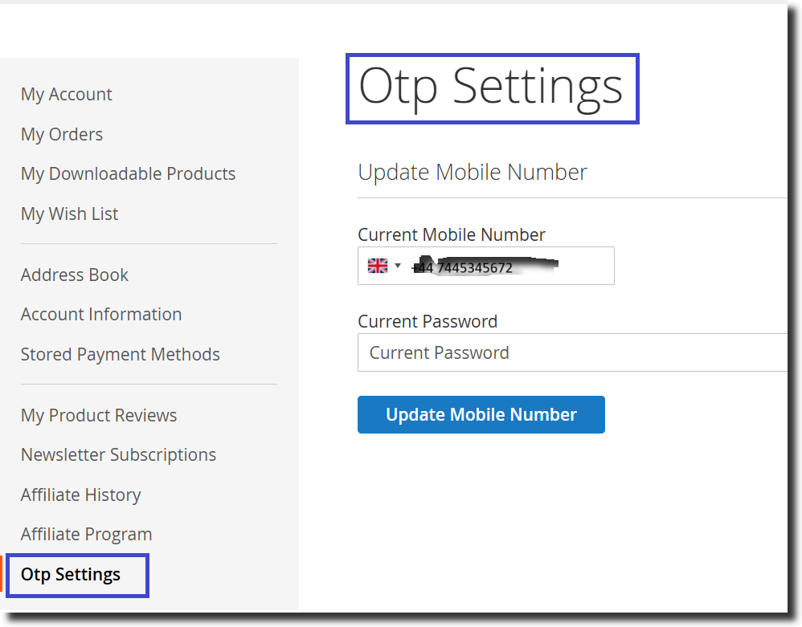
Task: Open the Affiliate Program page
Action: tap(86, 534)
